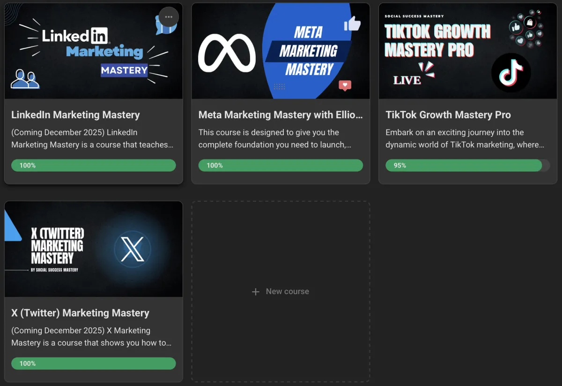Screen dimensions: 562x386
Task: Click the Meta course 100% progress bar
Action: tap(281, 165)
